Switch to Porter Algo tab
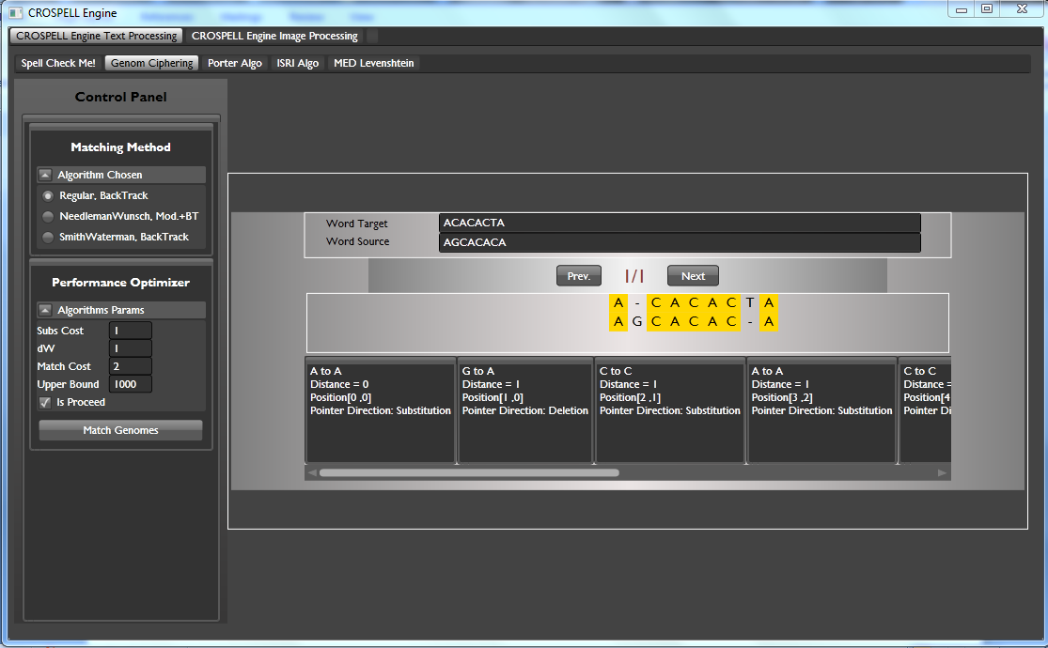The width and height of the screenshot is (1048, 648). coord(235,63)
